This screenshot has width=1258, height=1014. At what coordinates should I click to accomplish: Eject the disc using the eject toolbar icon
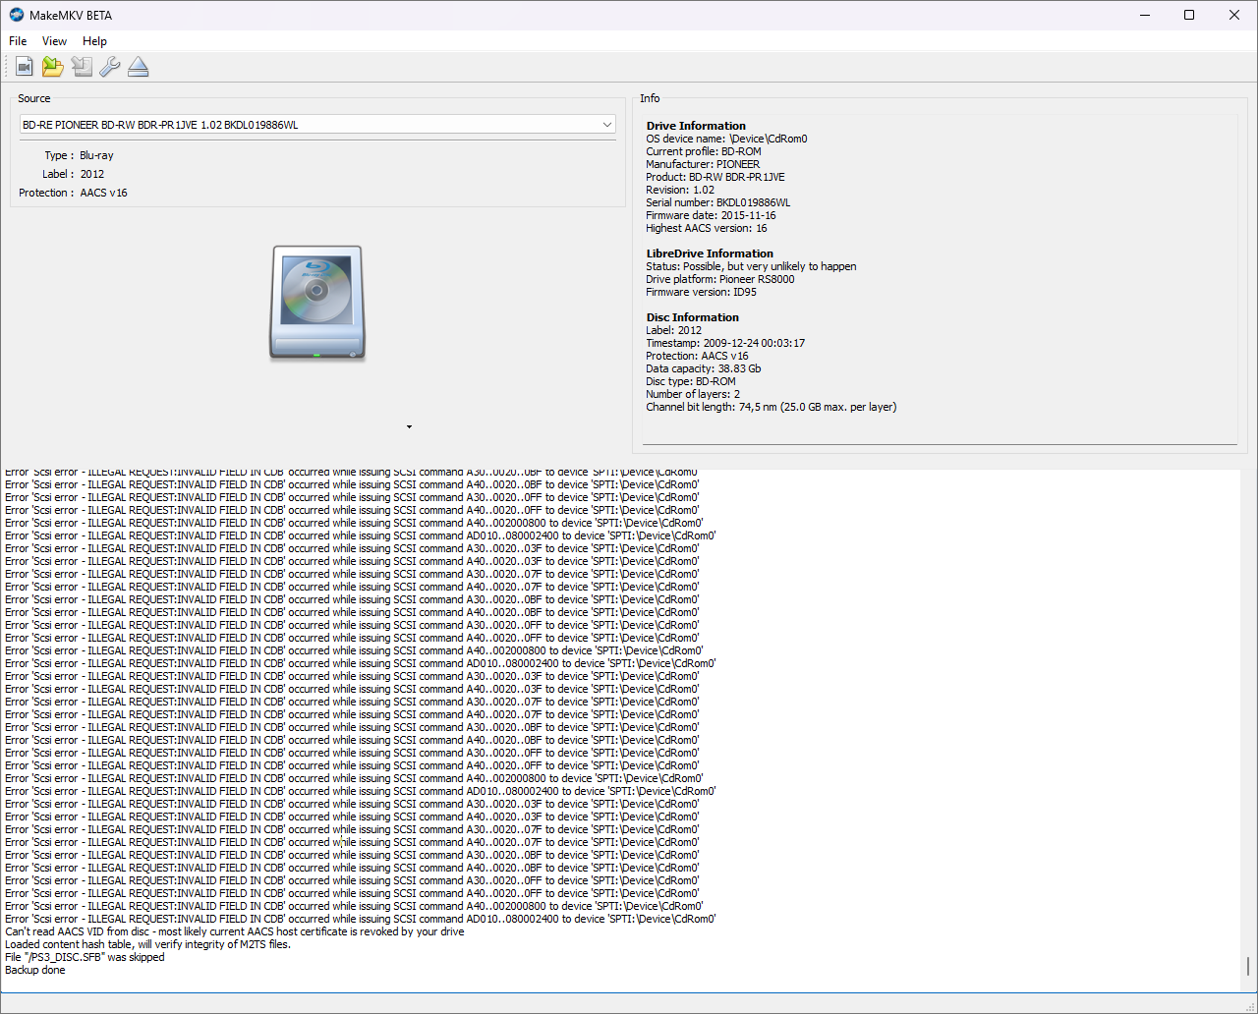(138, 66)
